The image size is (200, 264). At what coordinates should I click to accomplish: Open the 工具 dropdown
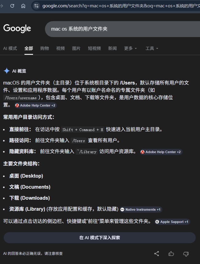pyautogui.click(x=152, y=48)
